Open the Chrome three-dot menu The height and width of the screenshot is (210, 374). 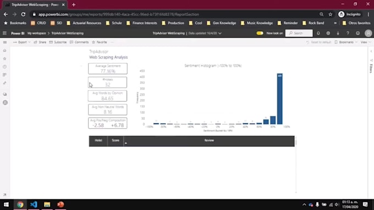click(369, 14)
